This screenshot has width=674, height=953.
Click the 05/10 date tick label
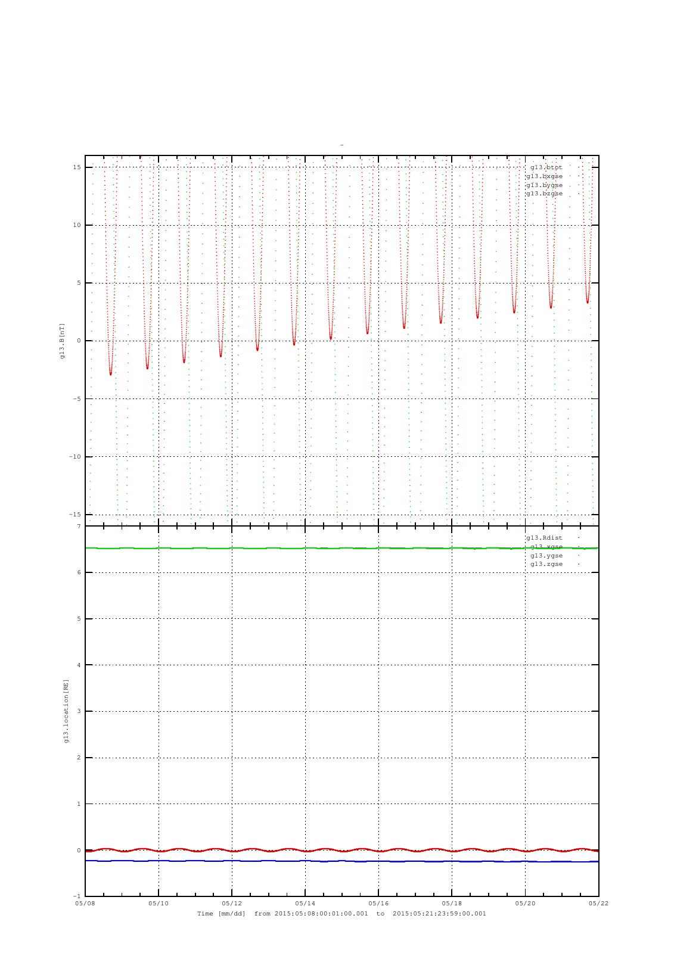click(159, 904)
